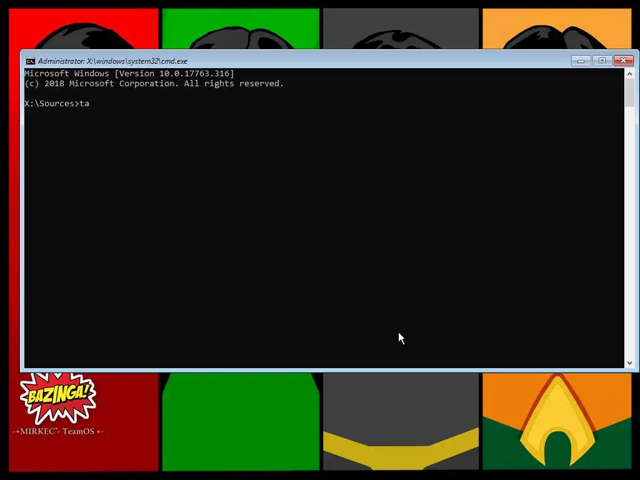
Task: Click the 'Microsoft Windows [Version 10.0.17763.316]' line
Action: click(x=129, y=74)
